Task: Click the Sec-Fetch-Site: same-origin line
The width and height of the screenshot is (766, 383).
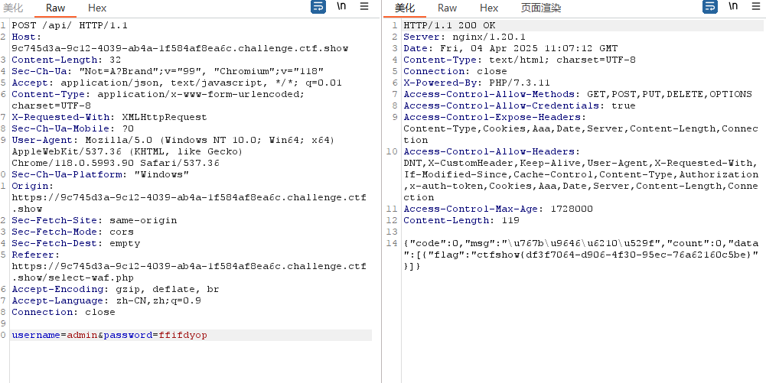Action: 94,220
